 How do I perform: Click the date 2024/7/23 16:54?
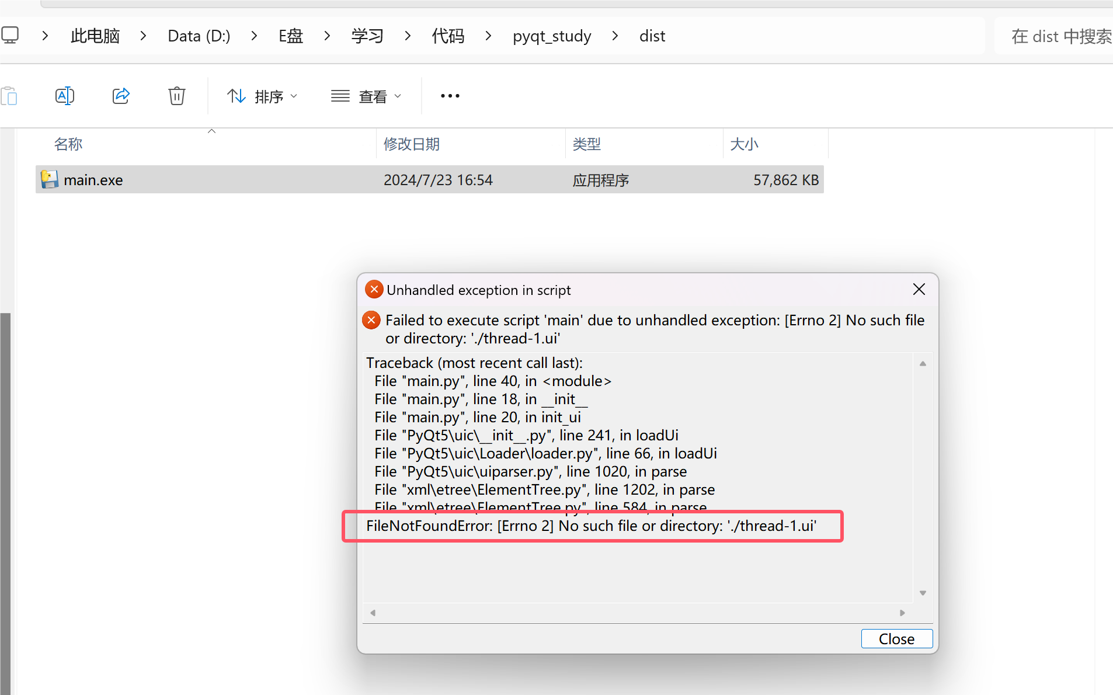point(438,180)
